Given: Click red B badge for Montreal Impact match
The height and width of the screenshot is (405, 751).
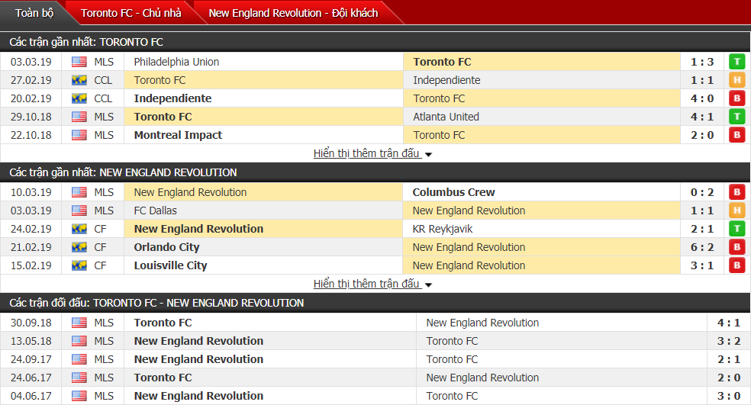Looking at the screenshot, I should tap(737, 135).
